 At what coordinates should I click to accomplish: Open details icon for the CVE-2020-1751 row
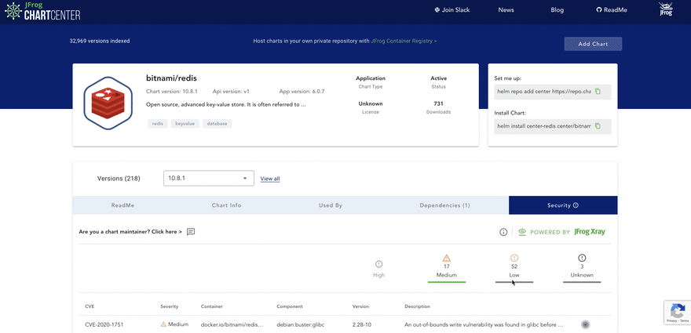[585, 324]
